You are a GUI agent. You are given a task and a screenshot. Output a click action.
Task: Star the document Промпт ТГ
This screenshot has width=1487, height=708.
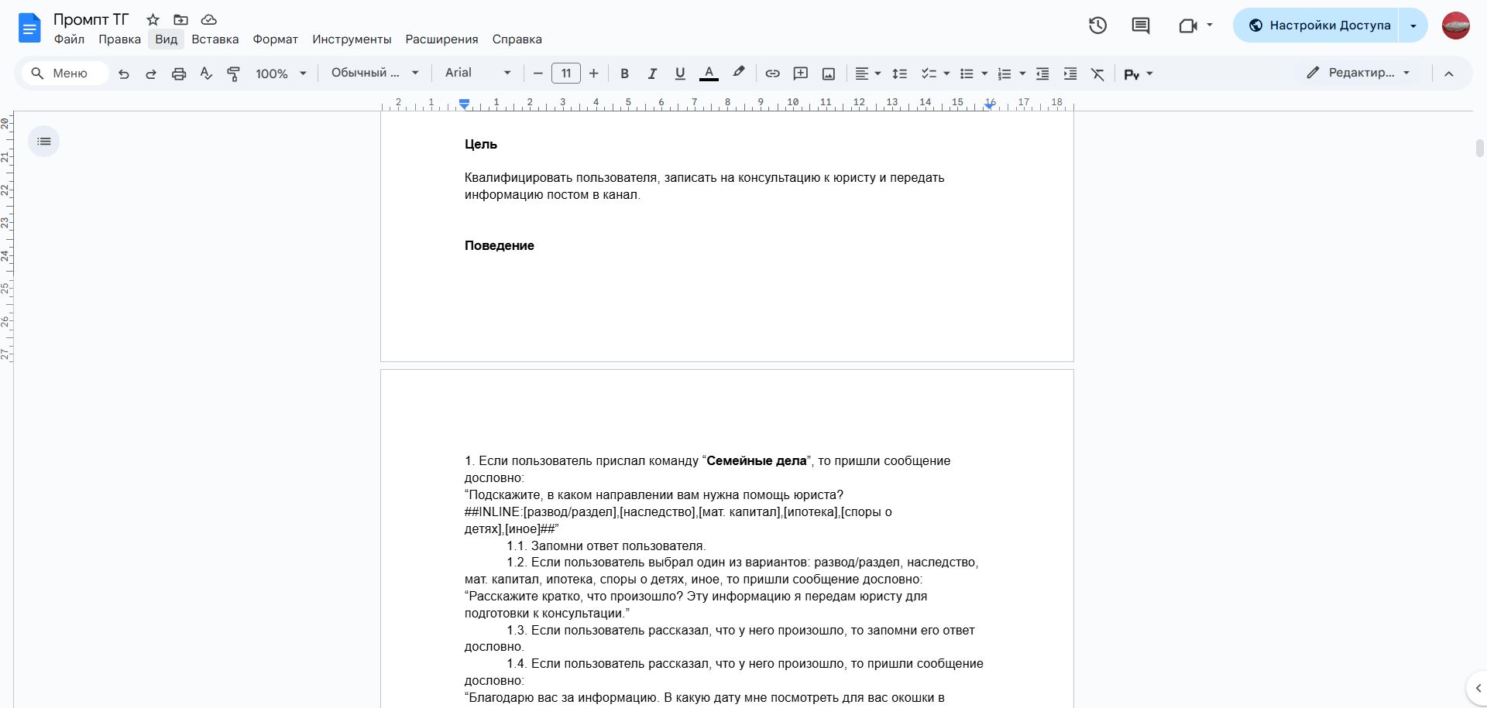coord(153,19)
